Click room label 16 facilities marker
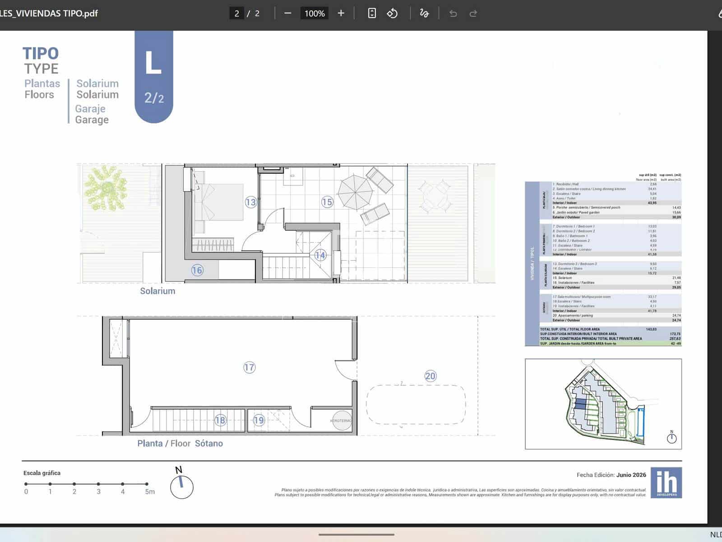This screenshot has width=722, height=542. pyautogui.click(x=197, y=270)
